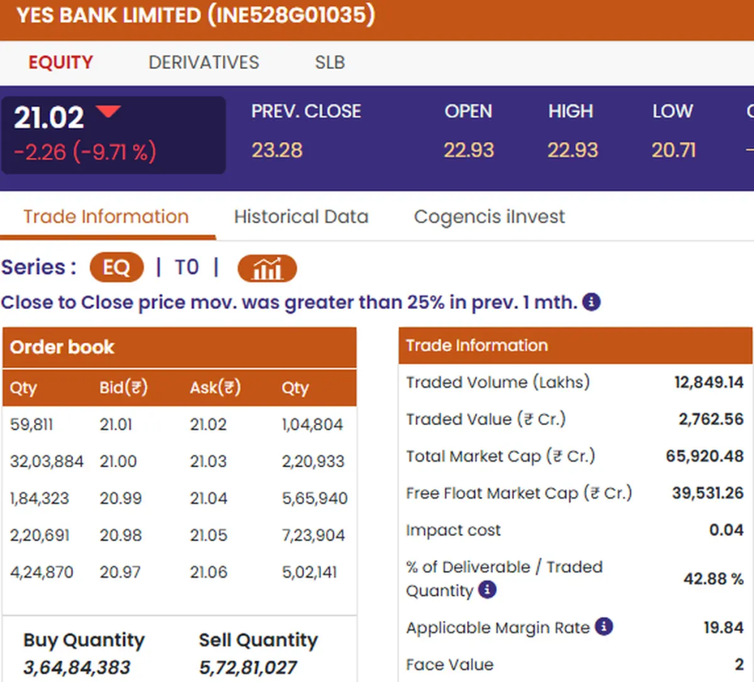Click the red down arrow near 21.02

108,112
